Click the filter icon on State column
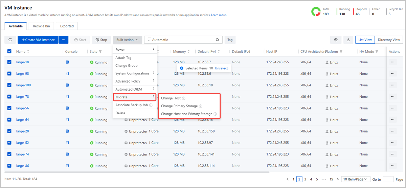Screen dimensions: 406x188 coord(100,52)
